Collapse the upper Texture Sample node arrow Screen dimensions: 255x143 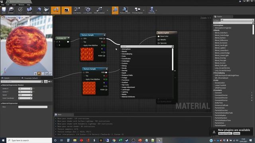pyautogui.click(x=104, y=35)
